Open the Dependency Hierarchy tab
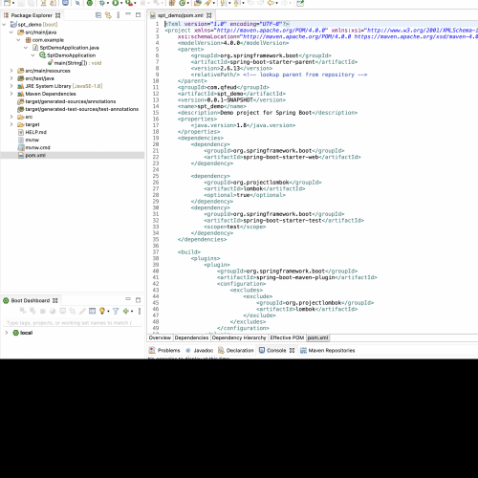The image size is (478, 478). click(x=239, y=337)
